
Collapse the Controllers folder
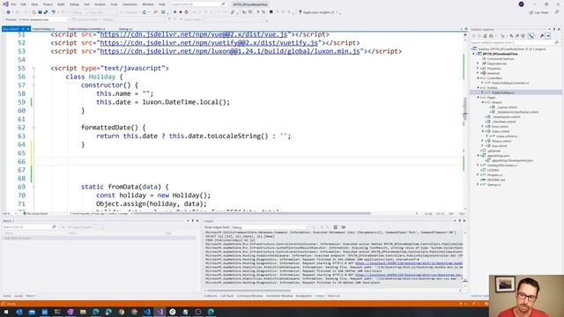478,78
